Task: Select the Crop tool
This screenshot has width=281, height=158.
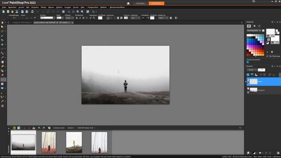Action: pos(2,40)
